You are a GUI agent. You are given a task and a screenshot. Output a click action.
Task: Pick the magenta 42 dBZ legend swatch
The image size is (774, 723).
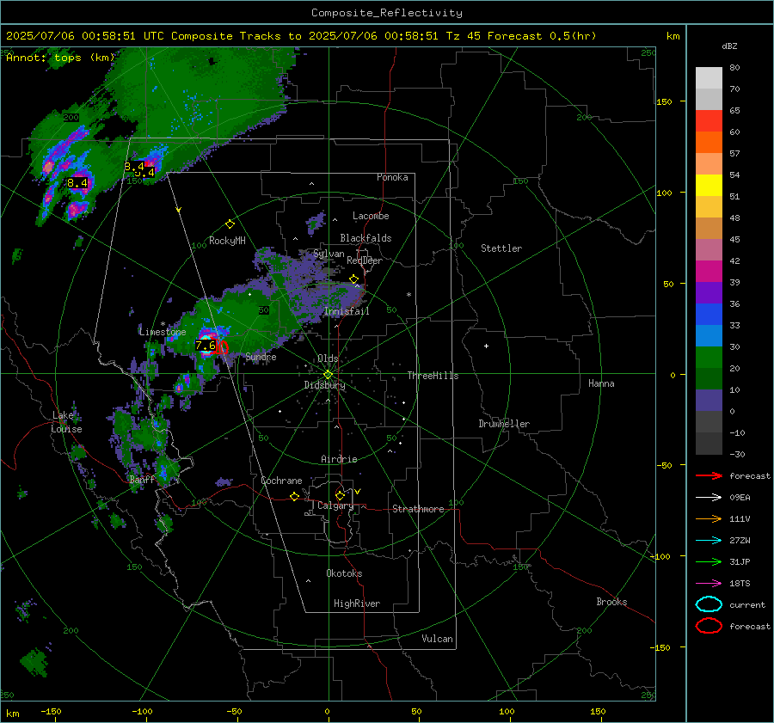click(709, 271)
